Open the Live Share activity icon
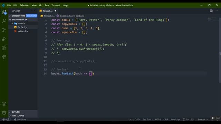This screenshot has width=221, height=124. coord(4,57)
